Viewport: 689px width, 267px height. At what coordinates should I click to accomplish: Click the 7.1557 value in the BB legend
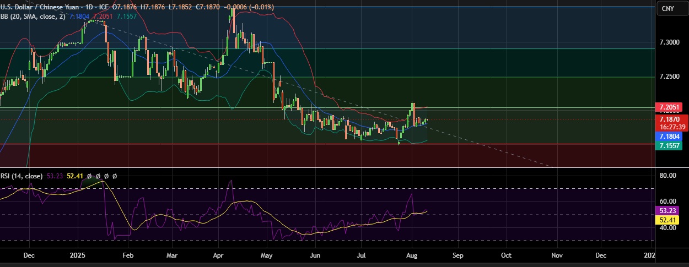(126, 17)
